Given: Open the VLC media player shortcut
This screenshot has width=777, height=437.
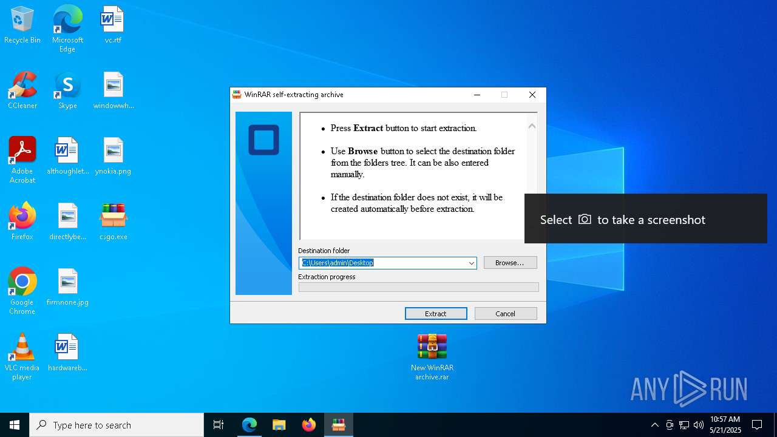Looking at the screenshot, I should tap(22, 357).
